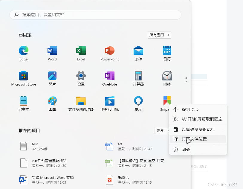Viewport: 243px width, 189px height.
Task: Open the 记事本 notepad app
Action: 24,103
